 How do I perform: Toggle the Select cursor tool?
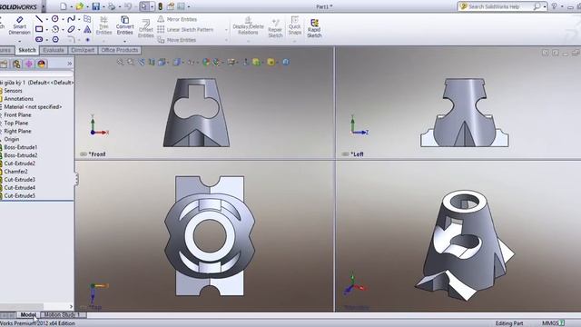coord(143,6)
